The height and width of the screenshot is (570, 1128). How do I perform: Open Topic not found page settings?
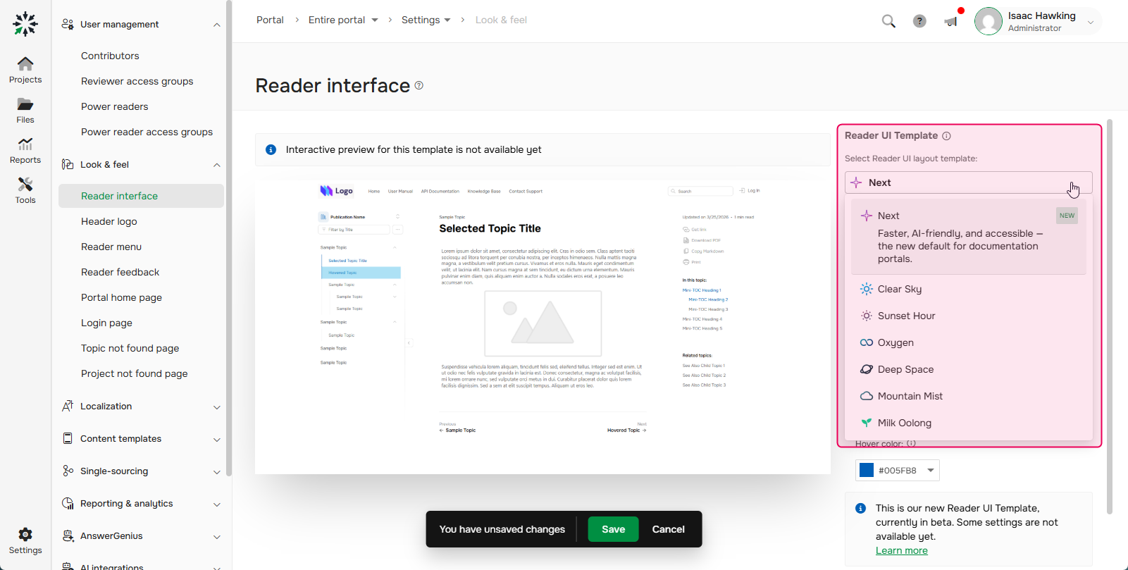coord(130,348)
